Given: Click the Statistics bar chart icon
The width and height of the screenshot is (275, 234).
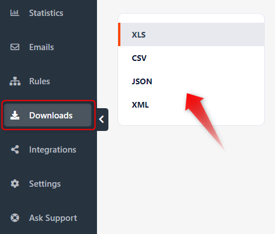Looking at the screenshot, I should pyautogui.click(x=15, y=13).
